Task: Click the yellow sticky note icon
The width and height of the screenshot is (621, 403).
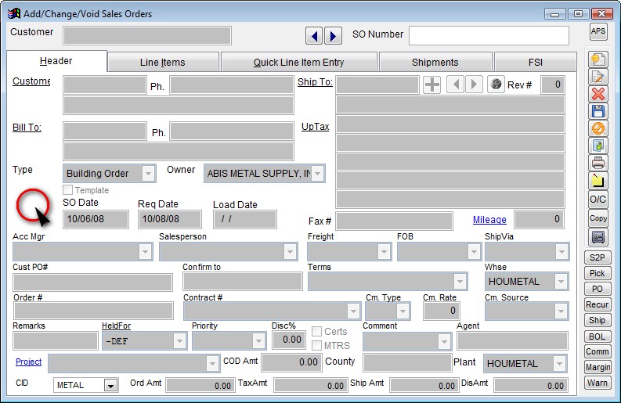Action: [x=598, y=181]
